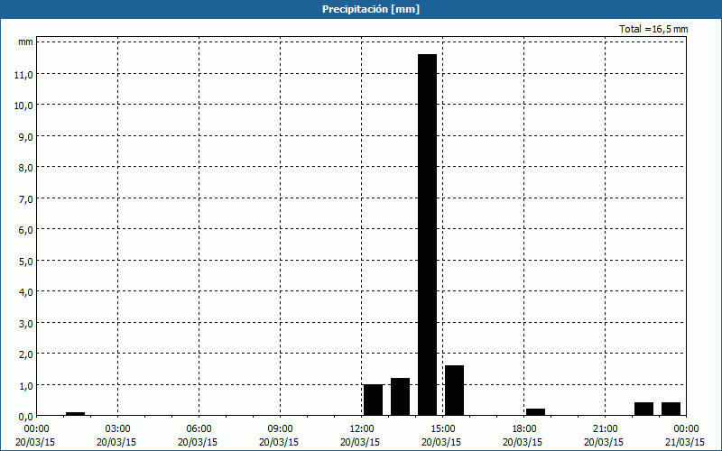Select the 2,0 y-axis label
This screenshot has width=722, height=451.
point(26,354)
